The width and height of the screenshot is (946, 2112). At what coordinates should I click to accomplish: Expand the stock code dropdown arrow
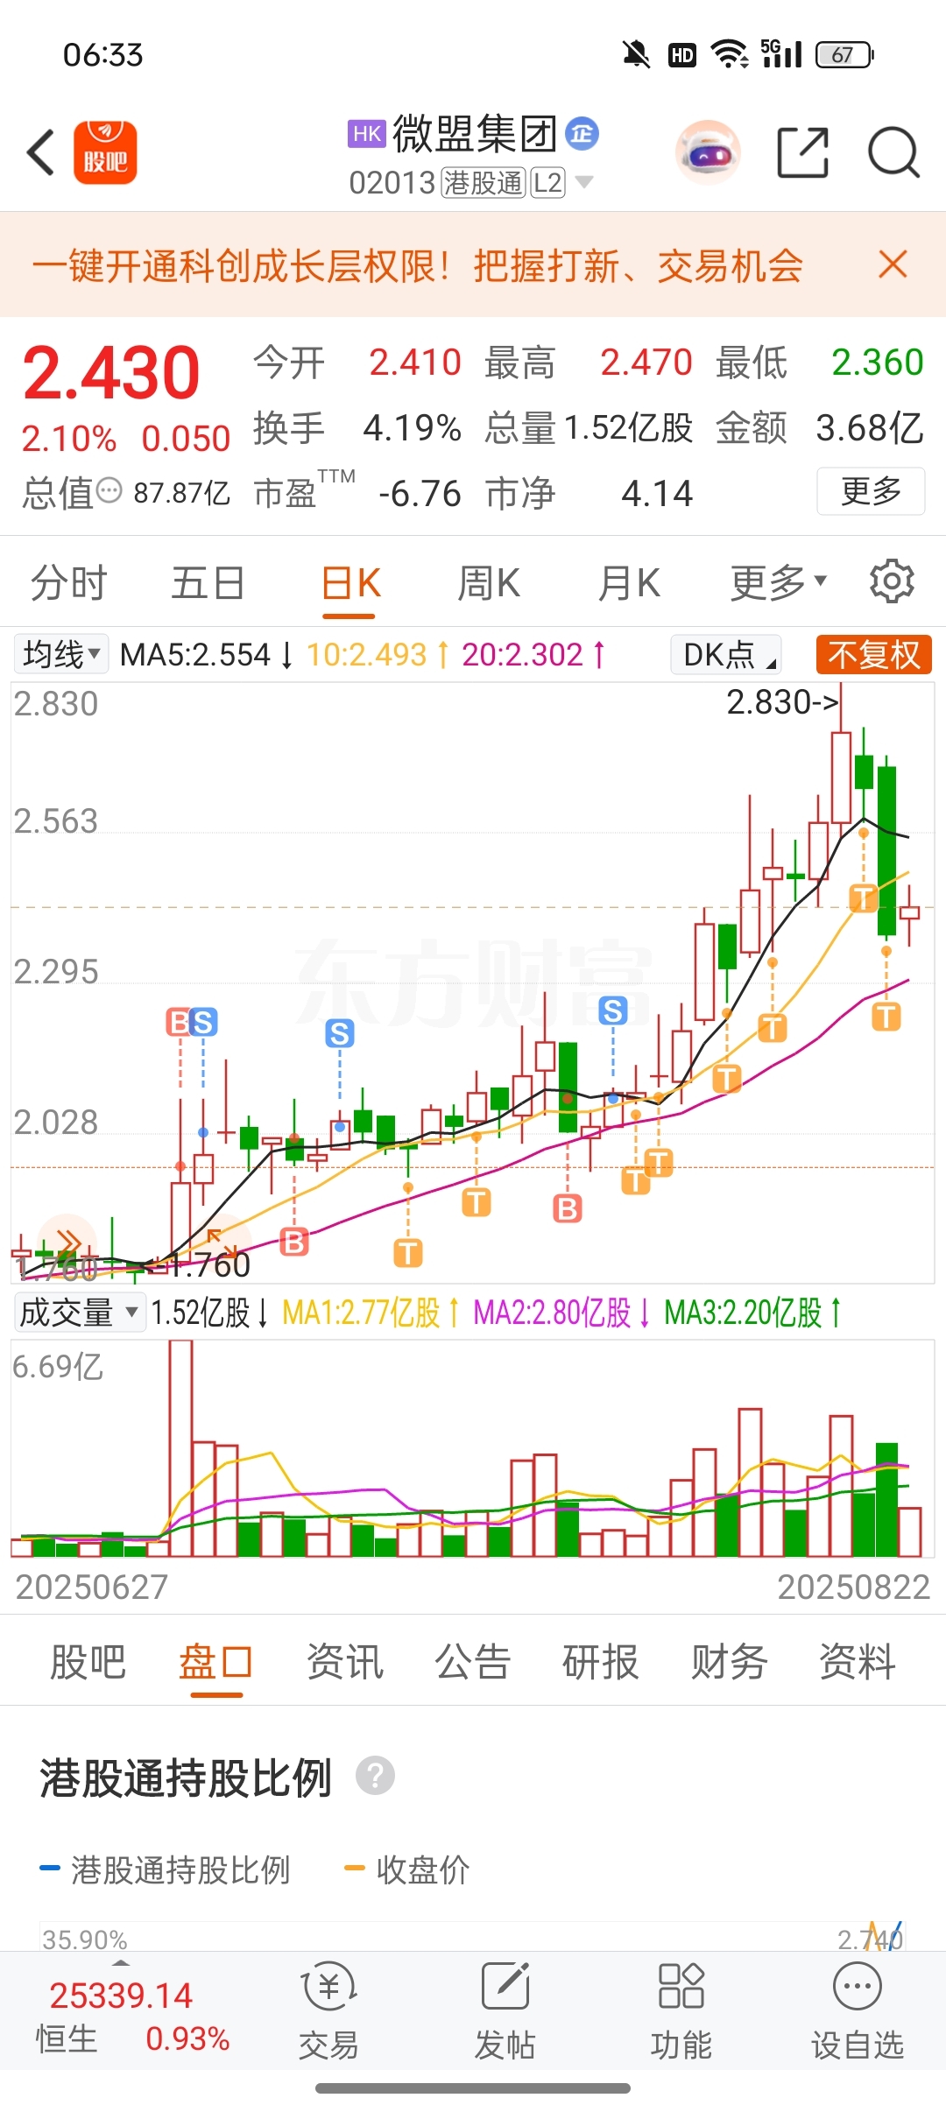583,182
